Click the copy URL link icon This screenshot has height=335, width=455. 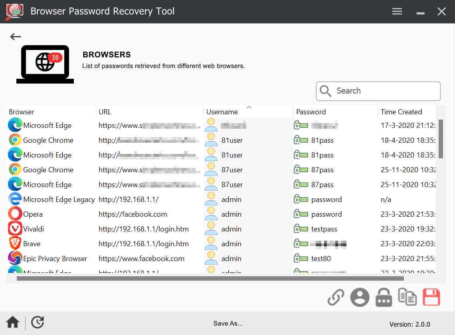(336, 297)
